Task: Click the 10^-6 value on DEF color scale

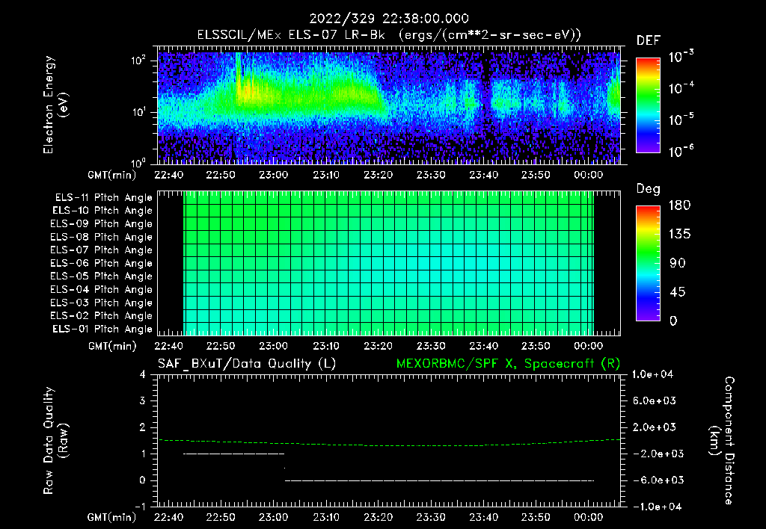Action: (681, 151)
